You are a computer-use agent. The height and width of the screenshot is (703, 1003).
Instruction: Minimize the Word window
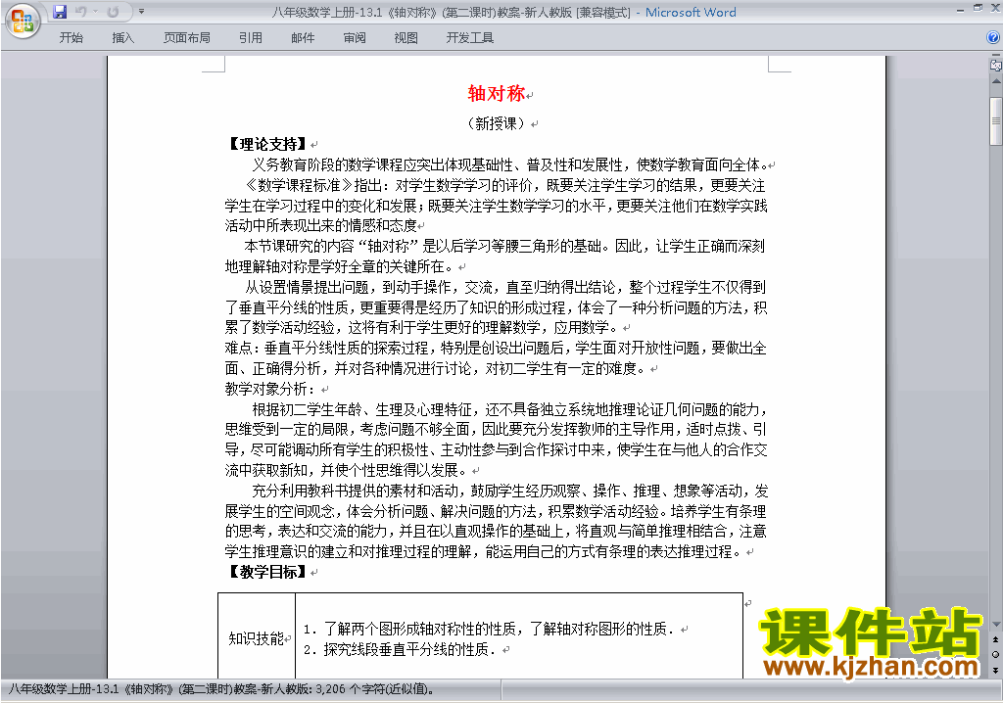pyautogui.click(x=960, y=10)
